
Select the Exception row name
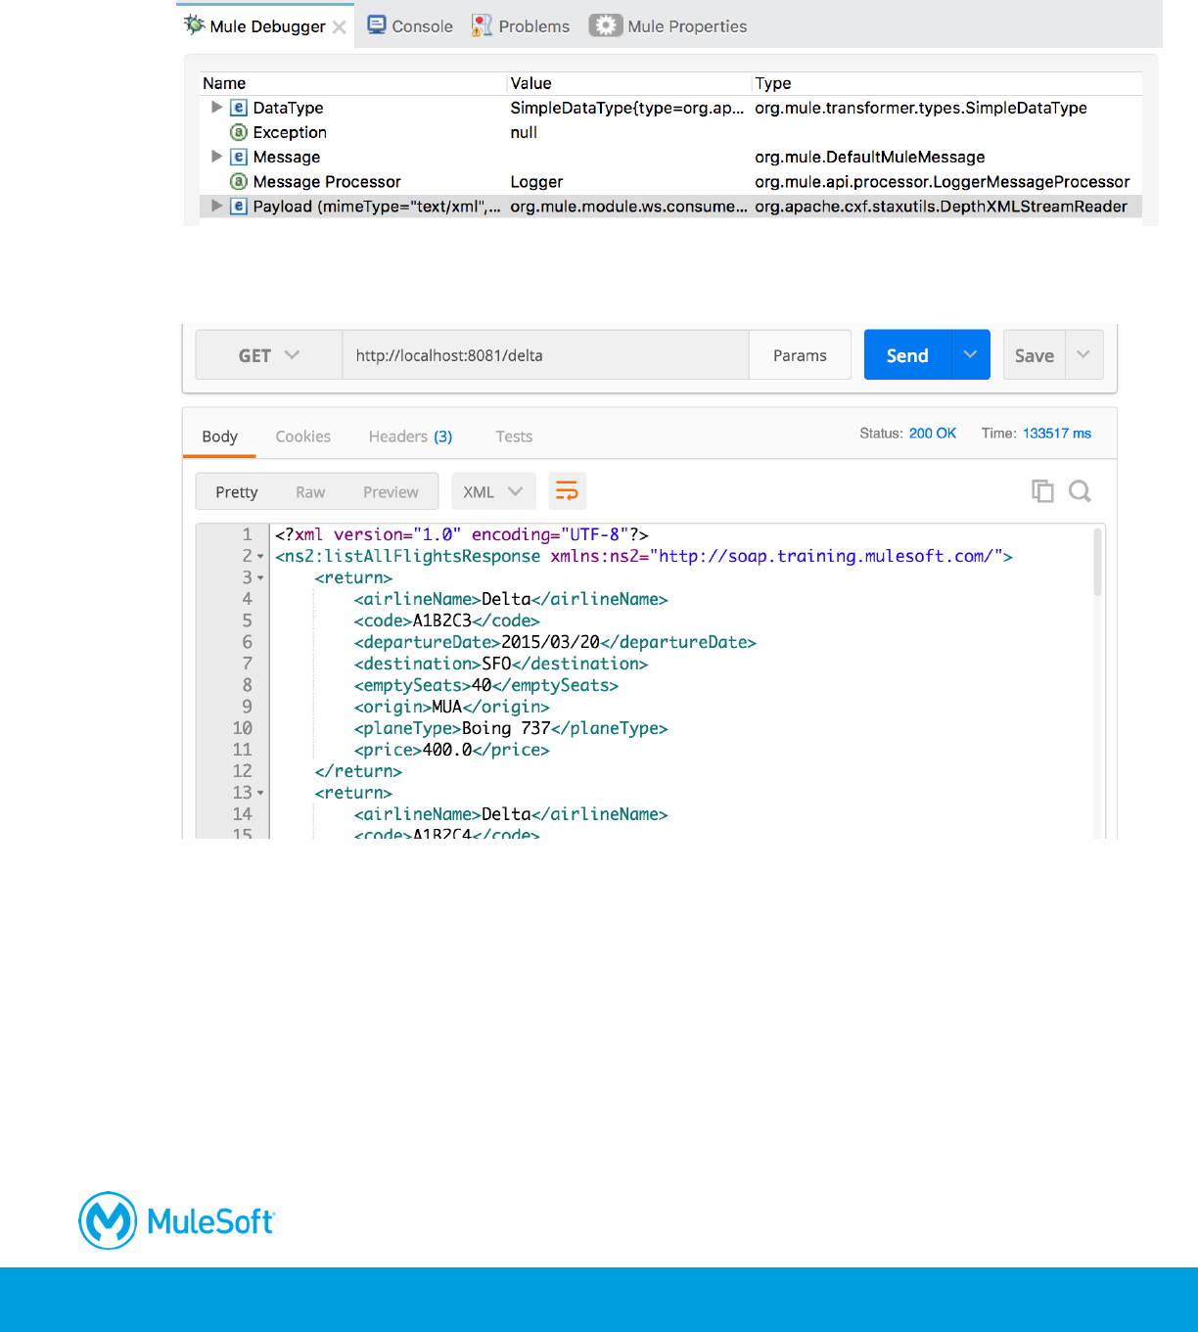click(x=290, y=132)
